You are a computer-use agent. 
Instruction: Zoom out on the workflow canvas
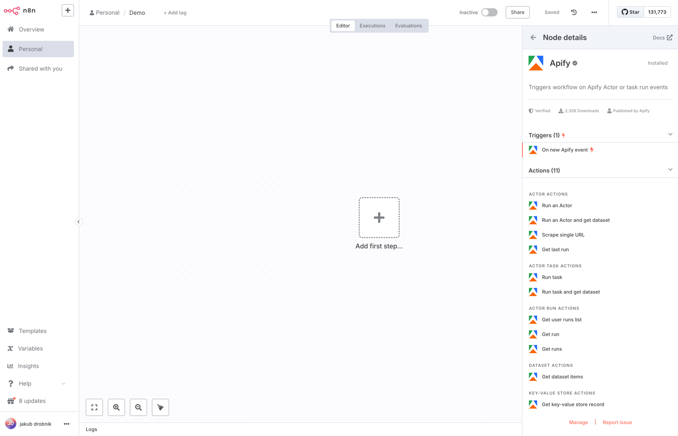point(138,407)
